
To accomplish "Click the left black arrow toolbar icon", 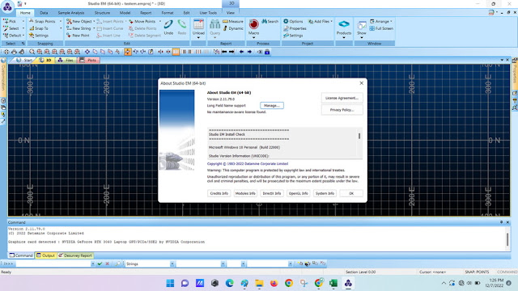I will point(224,52).
